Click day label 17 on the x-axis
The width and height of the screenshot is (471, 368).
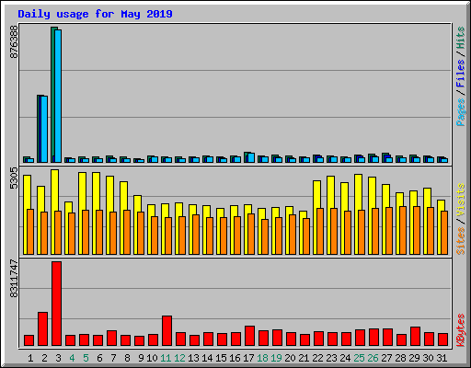click(248, 358)
